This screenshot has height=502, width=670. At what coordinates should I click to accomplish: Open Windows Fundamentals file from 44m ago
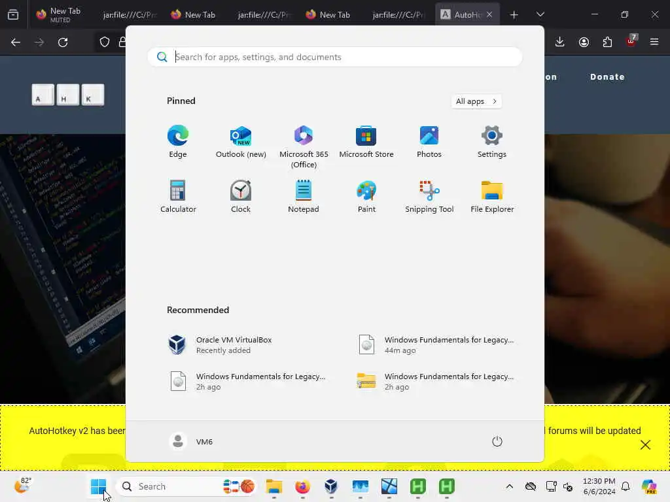pyautogui.click(x=436, y=345)
